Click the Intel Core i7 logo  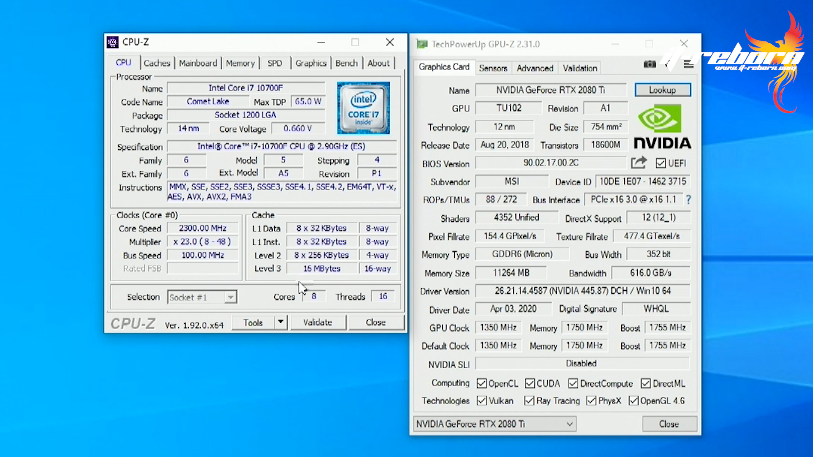click(363, 108)
